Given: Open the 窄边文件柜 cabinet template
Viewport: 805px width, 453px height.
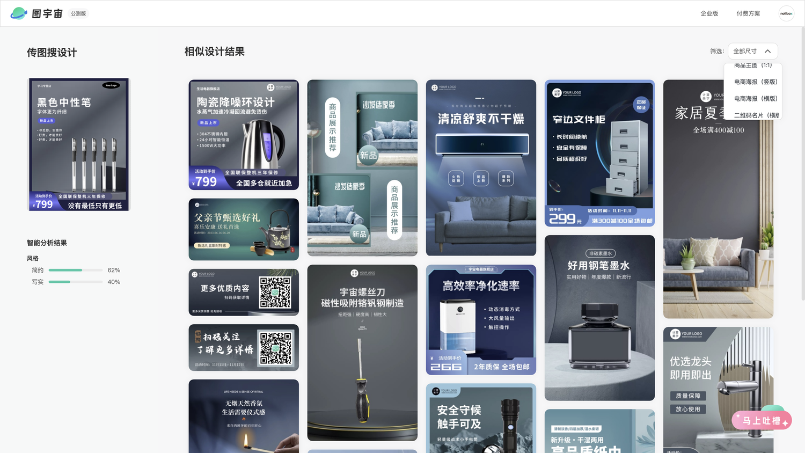Looking at the screenshot, I should [599, 153].
